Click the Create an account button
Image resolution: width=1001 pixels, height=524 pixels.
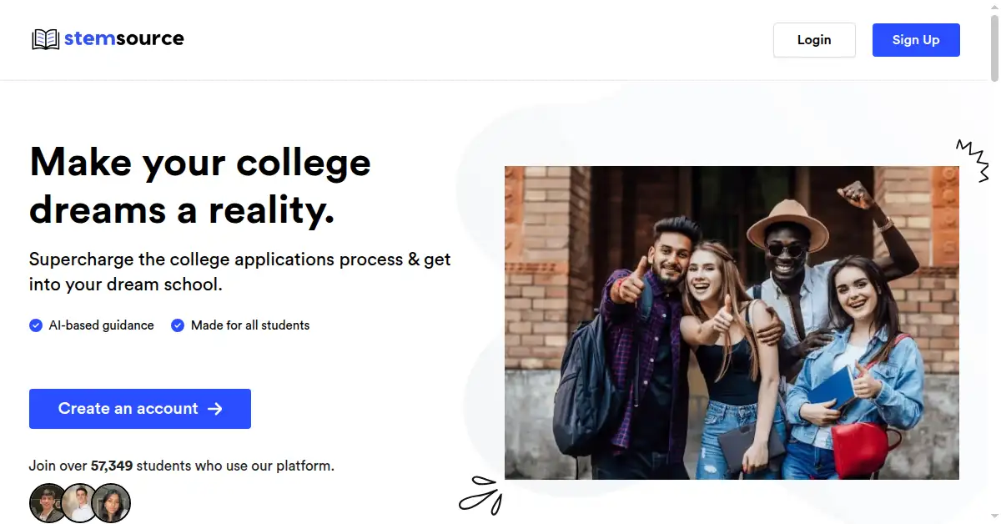click(140, 409)
